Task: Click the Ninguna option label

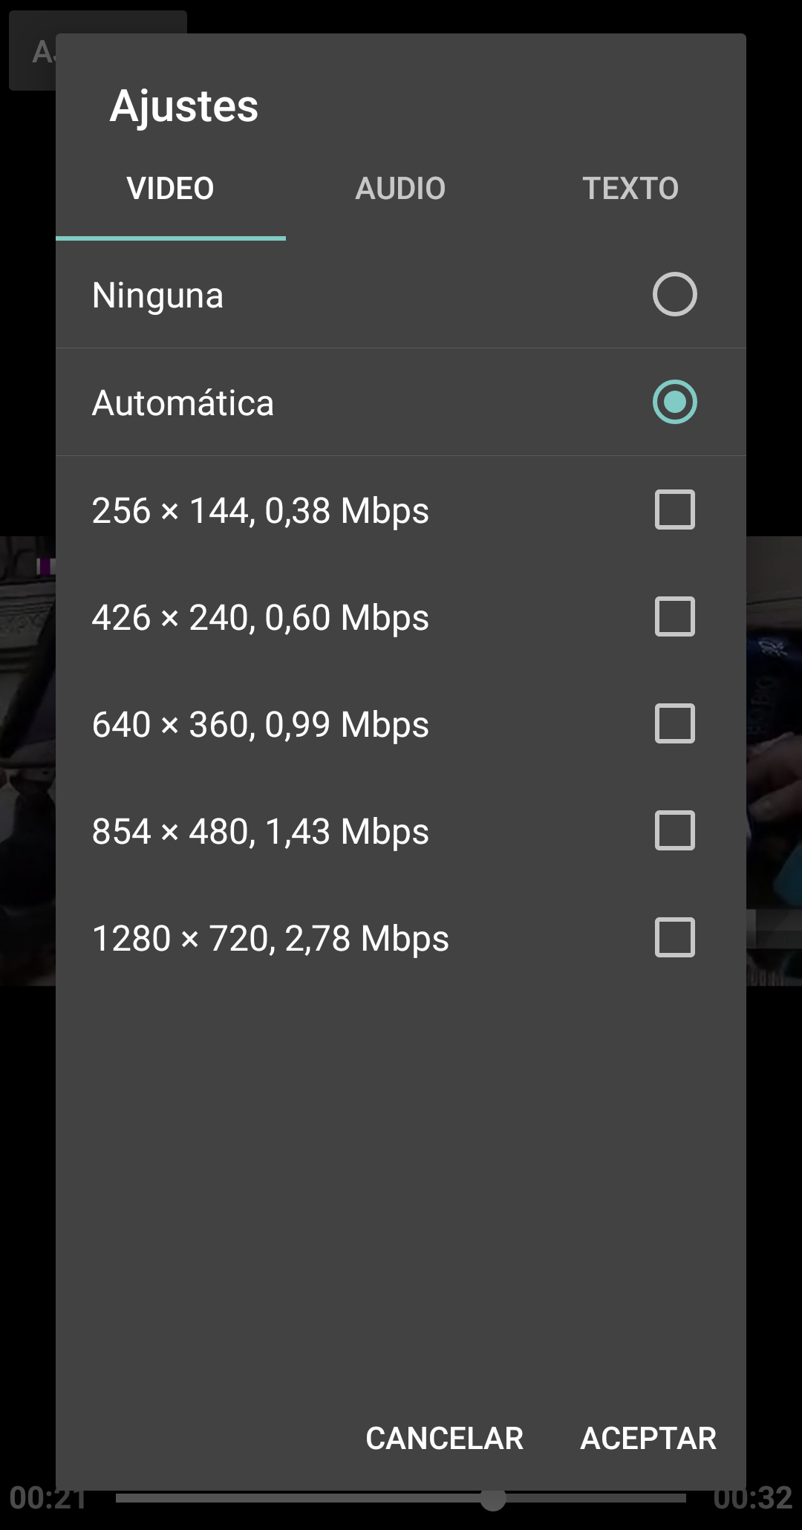Action: click(157, 296)
